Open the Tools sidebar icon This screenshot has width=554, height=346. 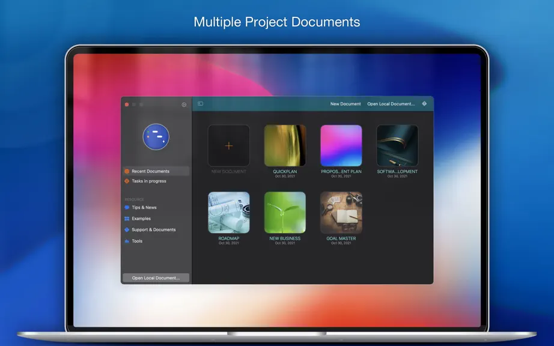(x=127, y=241)
